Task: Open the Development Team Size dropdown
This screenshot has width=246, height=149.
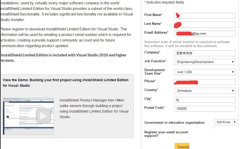Action: coord(205,72)
